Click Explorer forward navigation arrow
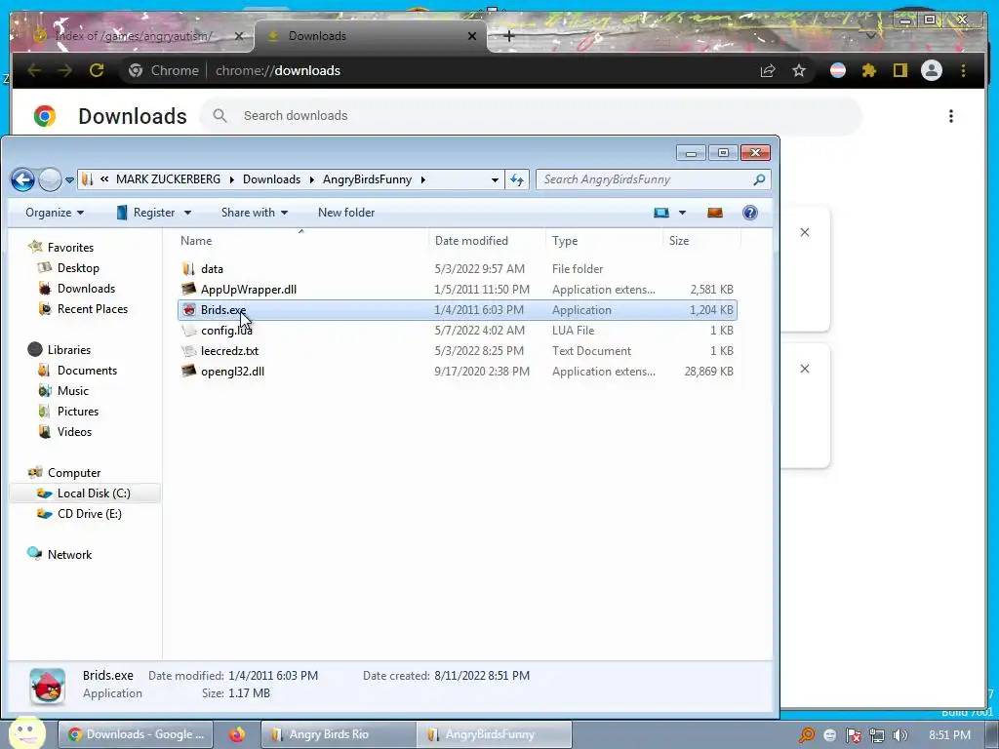The width and height of the screenshot is (999, 749). 50,179
